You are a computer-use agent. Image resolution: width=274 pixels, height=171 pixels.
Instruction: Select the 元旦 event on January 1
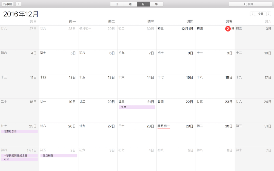click(x=19, y=159)
